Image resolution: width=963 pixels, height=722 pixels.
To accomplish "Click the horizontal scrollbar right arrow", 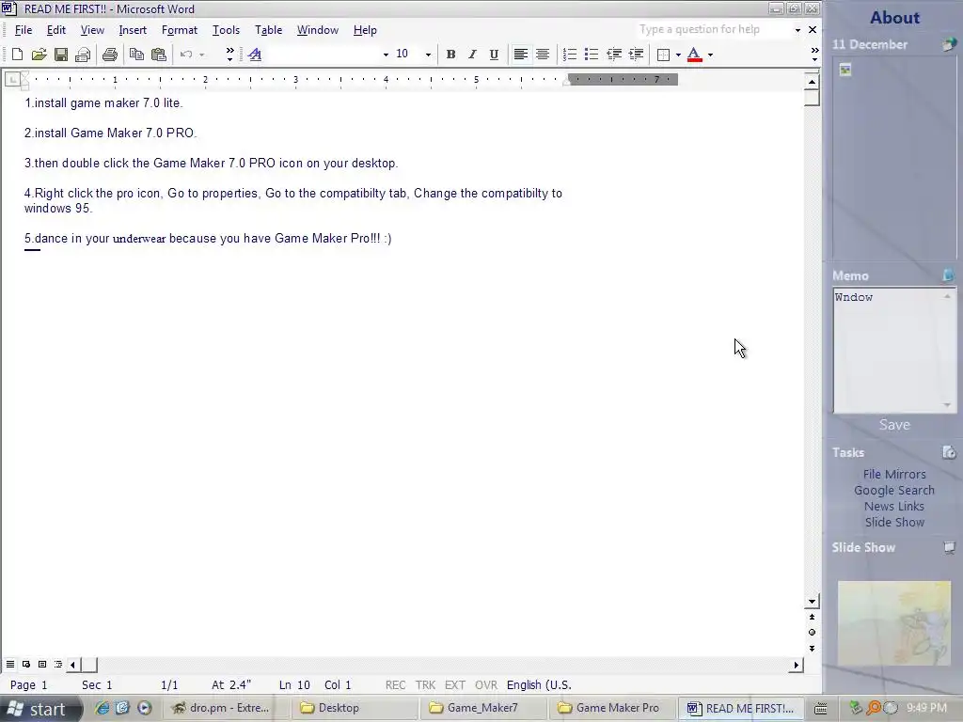I will [796, 665].
